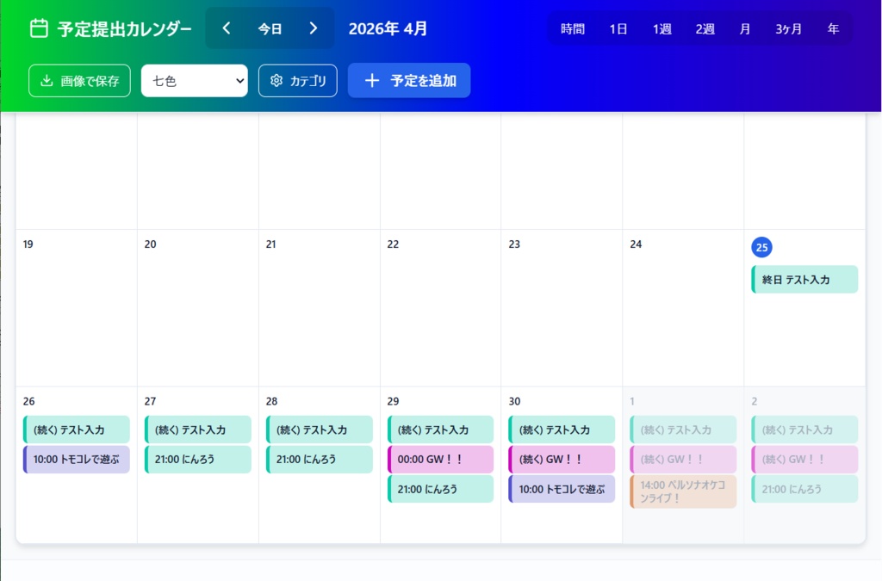Jump to today with 今日 button
This screenshot has height=581, width=882.
coord(270,28)
